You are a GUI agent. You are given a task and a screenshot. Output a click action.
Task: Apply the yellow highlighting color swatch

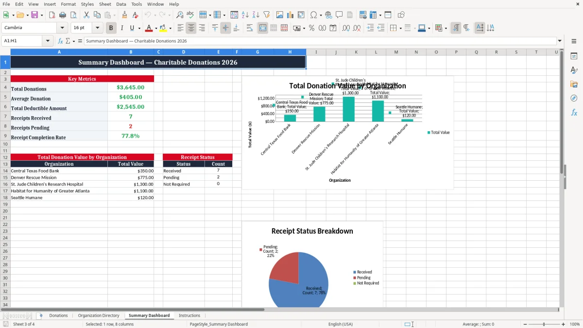[x=163, y=28]
